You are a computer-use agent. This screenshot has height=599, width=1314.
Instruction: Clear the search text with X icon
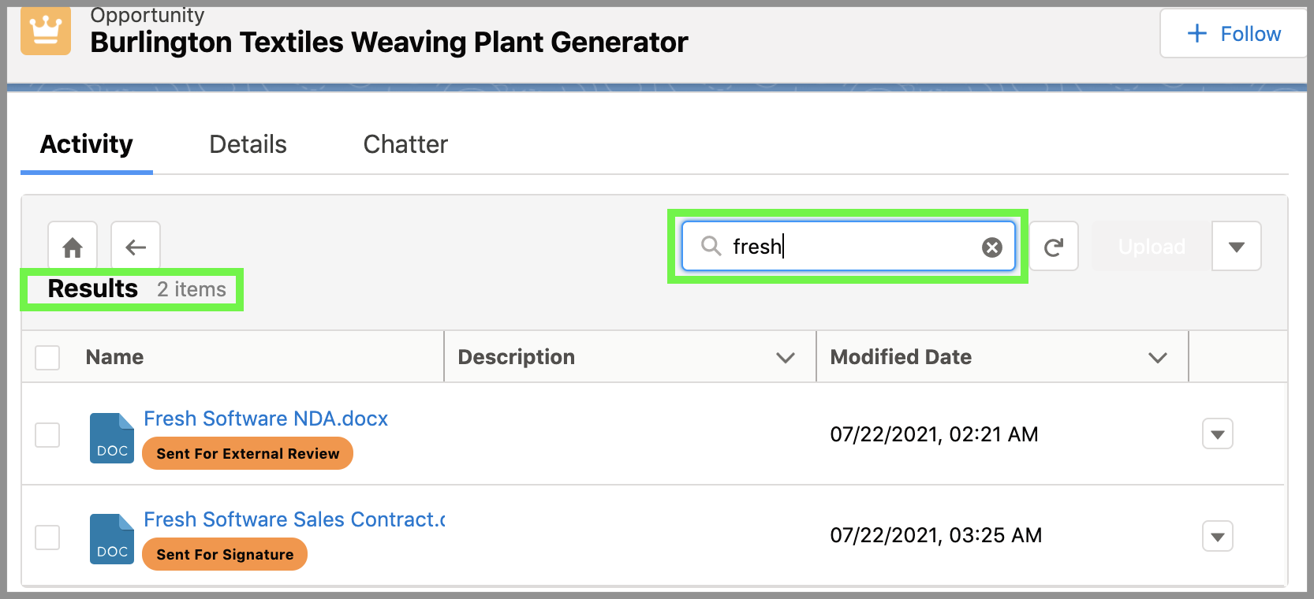pos(991,247)
